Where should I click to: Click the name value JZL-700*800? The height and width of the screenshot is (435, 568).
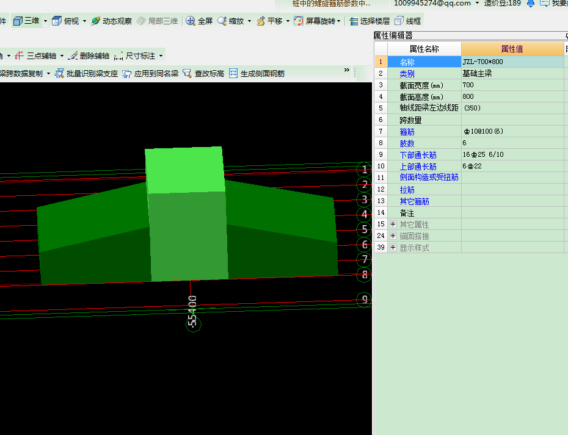[512, 62]
